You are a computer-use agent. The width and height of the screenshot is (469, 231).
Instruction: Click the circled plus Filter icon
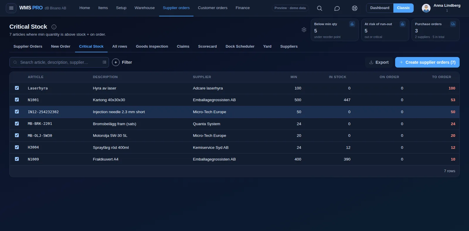point(116,62)
